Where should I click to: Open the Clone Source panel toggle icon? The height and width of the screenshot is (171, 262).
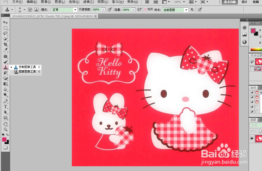[x=36, y=9]
